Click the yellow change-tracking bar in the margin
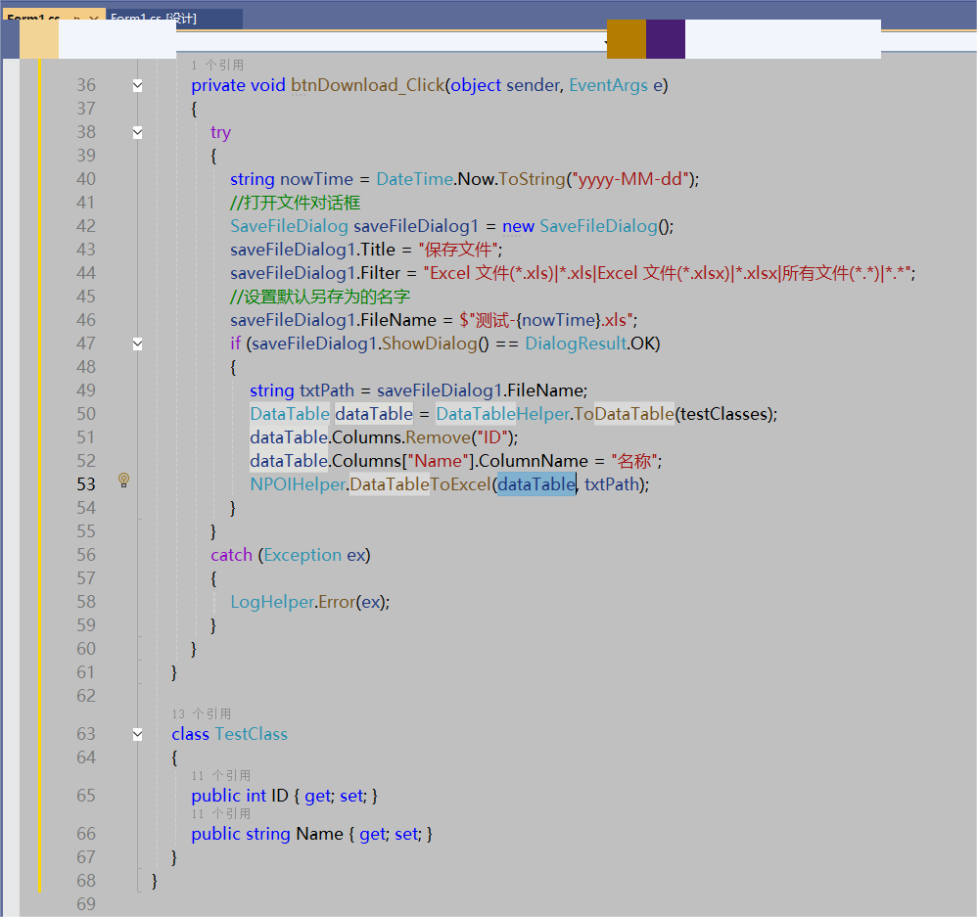 (x=39, y=391)
